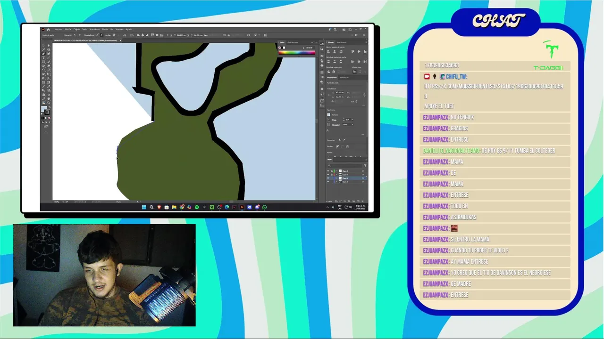Screen dimensions: 604x339
Task: Click the X position field in Transformar
Action: [x=340, y=93]
